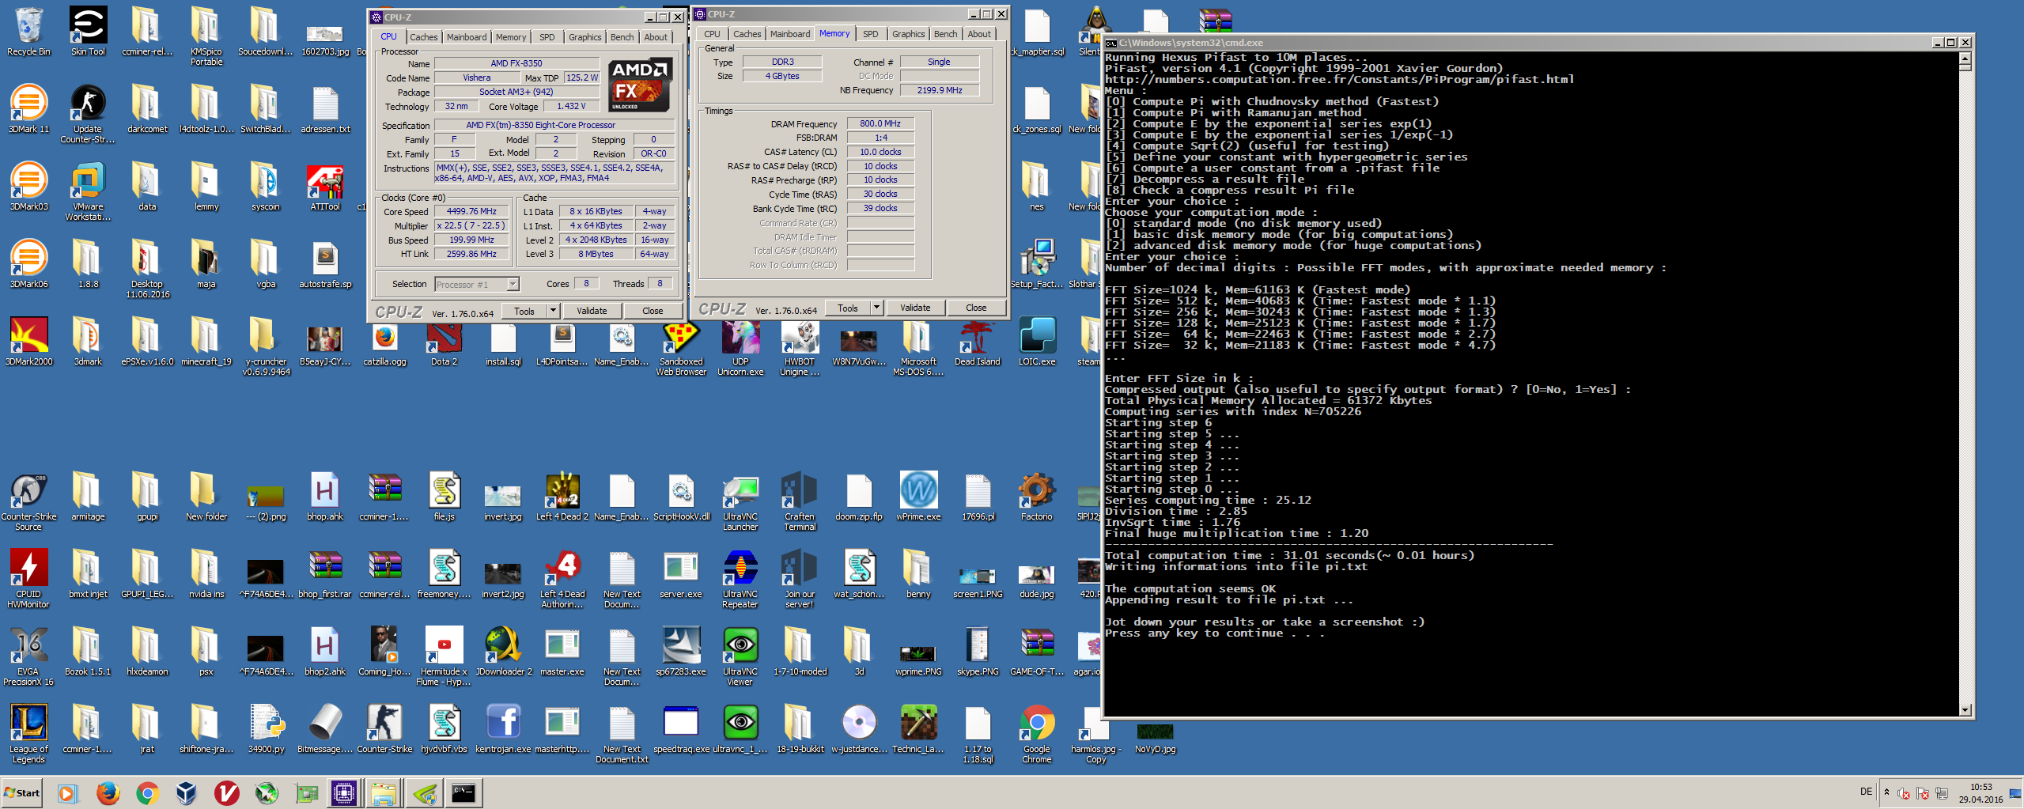2024x809 pixels.
Task: Open SPD tab in left CPU-Z window
Action: point(547,37)
